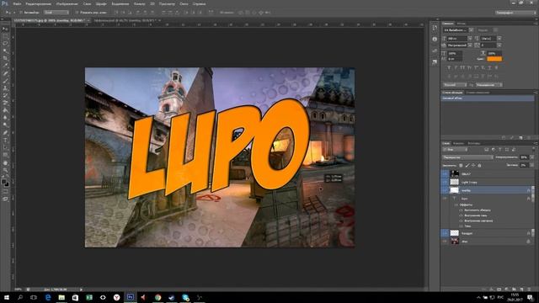Switch to the Channels tab (Каналы)
Image resolution: width=539 pixels, height=303 pixels.
click(x=458, y=143)
